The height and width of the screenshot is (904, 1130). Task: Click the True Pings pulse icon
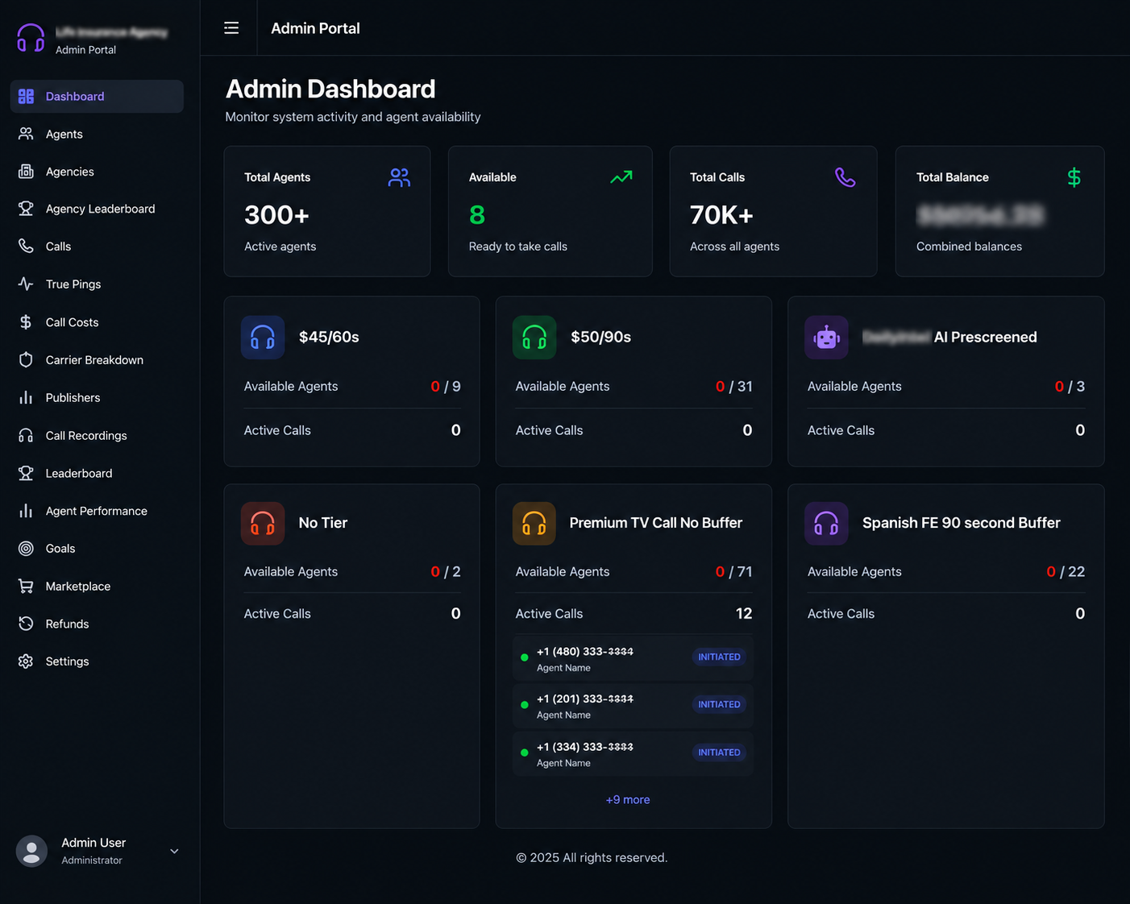point(26,284)
